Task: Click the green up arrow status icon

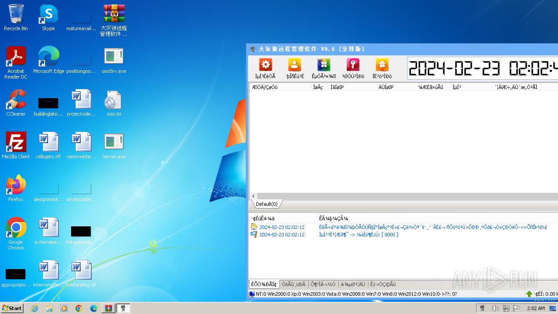Action: [529, 294]
